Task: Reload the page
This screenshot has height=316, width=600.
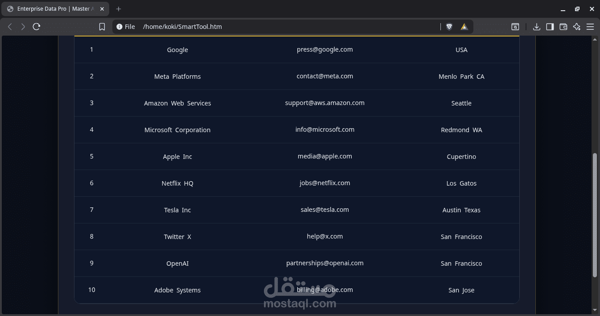Action: 37,27
